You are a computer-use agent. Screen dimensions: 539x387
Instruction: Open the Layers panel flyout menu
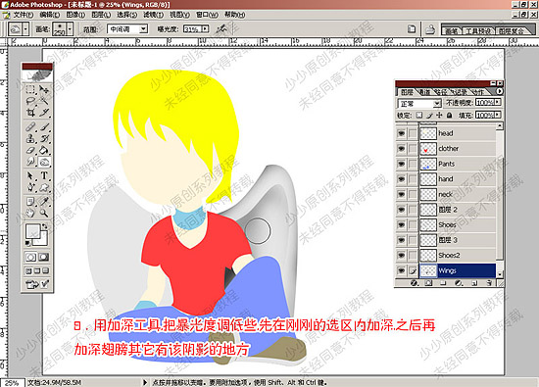500,91
